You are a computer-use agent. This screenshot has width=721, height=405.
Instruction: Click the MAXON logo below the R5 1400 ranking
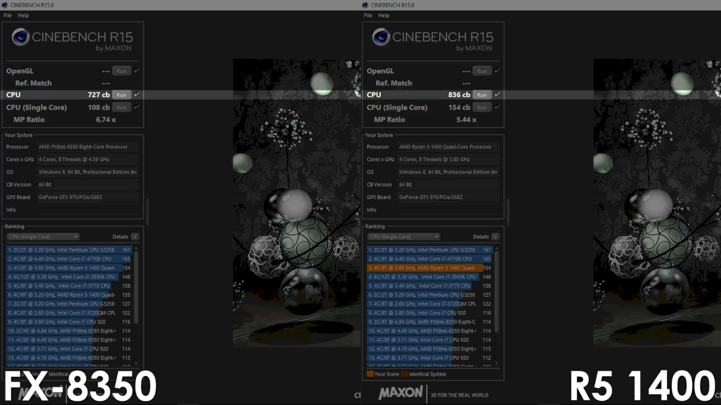pyautogui.click(x=401, y=394)
